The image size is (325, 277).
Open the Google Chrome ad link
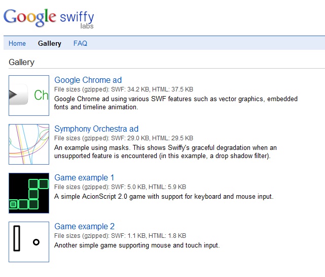pos(88,80)
